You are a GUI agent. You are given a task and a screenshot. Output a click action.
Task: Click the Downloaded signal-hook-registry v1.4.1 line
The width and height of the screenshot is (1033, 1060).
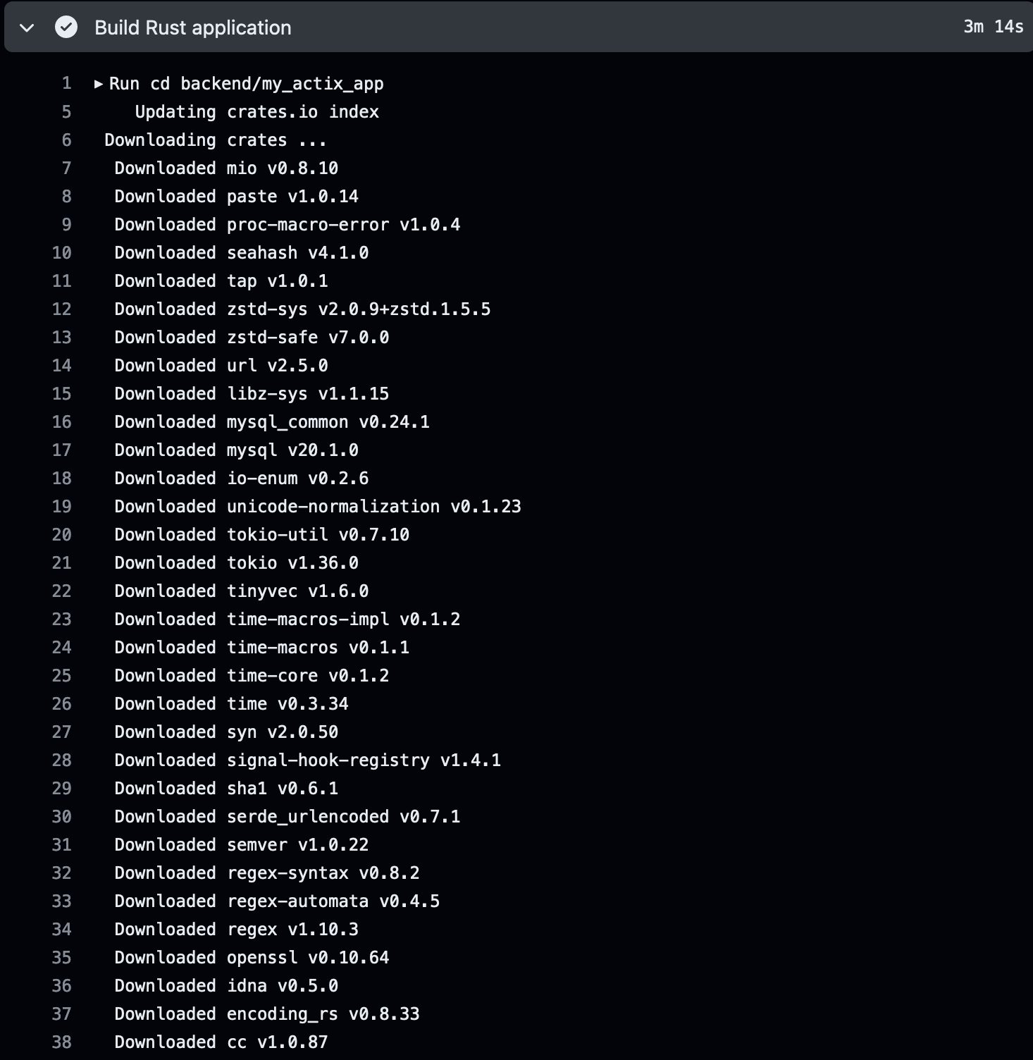(307, 760)
